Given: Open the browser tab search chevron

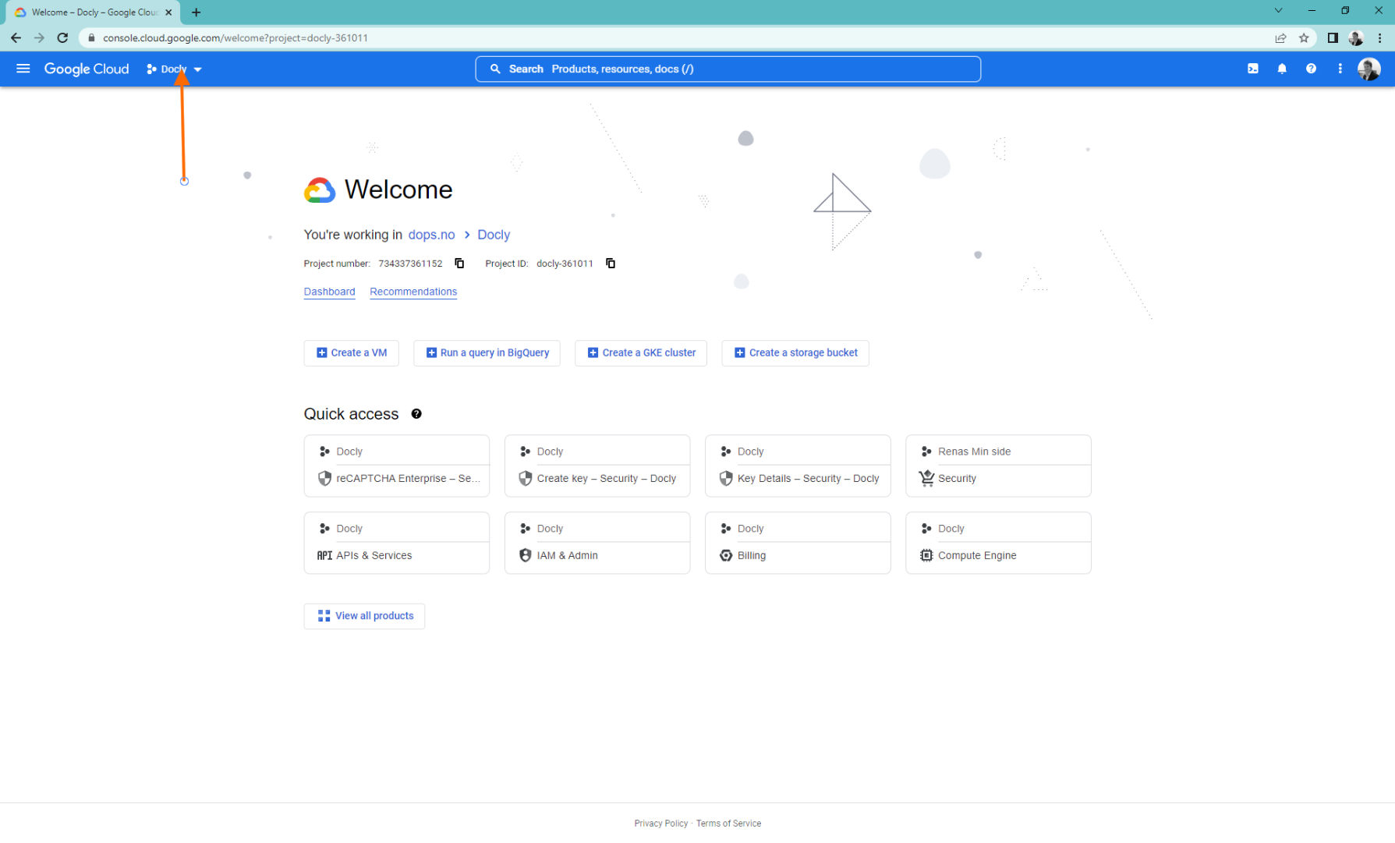Looking at the screenshot, I should [x=1277, y=10].
